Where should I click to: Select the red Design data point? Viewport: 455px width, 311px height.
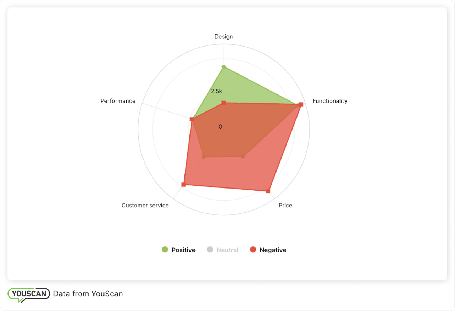pyautogui.click(x=224, y=103)
